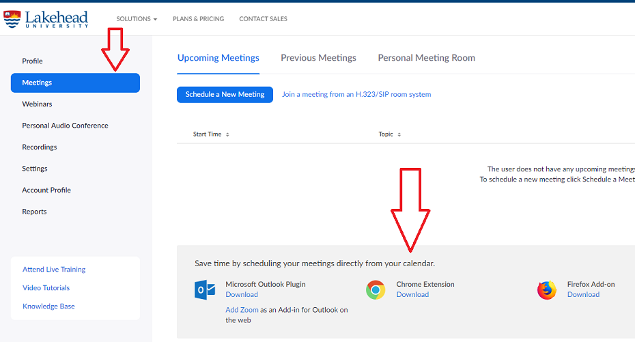
Task: Click the Add Zoom link for Outlook
Action: pyautogui.click(x=242, y=310)
